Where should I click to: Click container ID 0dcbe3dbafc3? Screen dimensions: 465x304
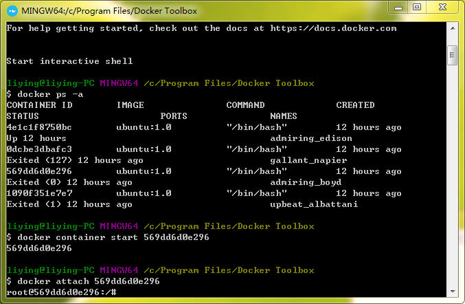[39, 149]
